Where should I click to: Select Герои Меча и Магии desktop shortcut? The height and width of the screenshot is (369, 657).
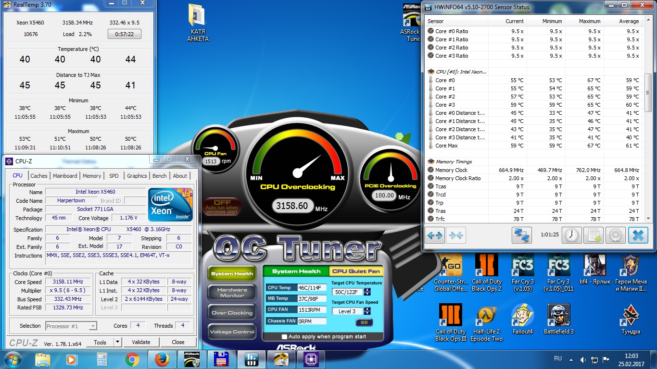[x=631, y=272]
